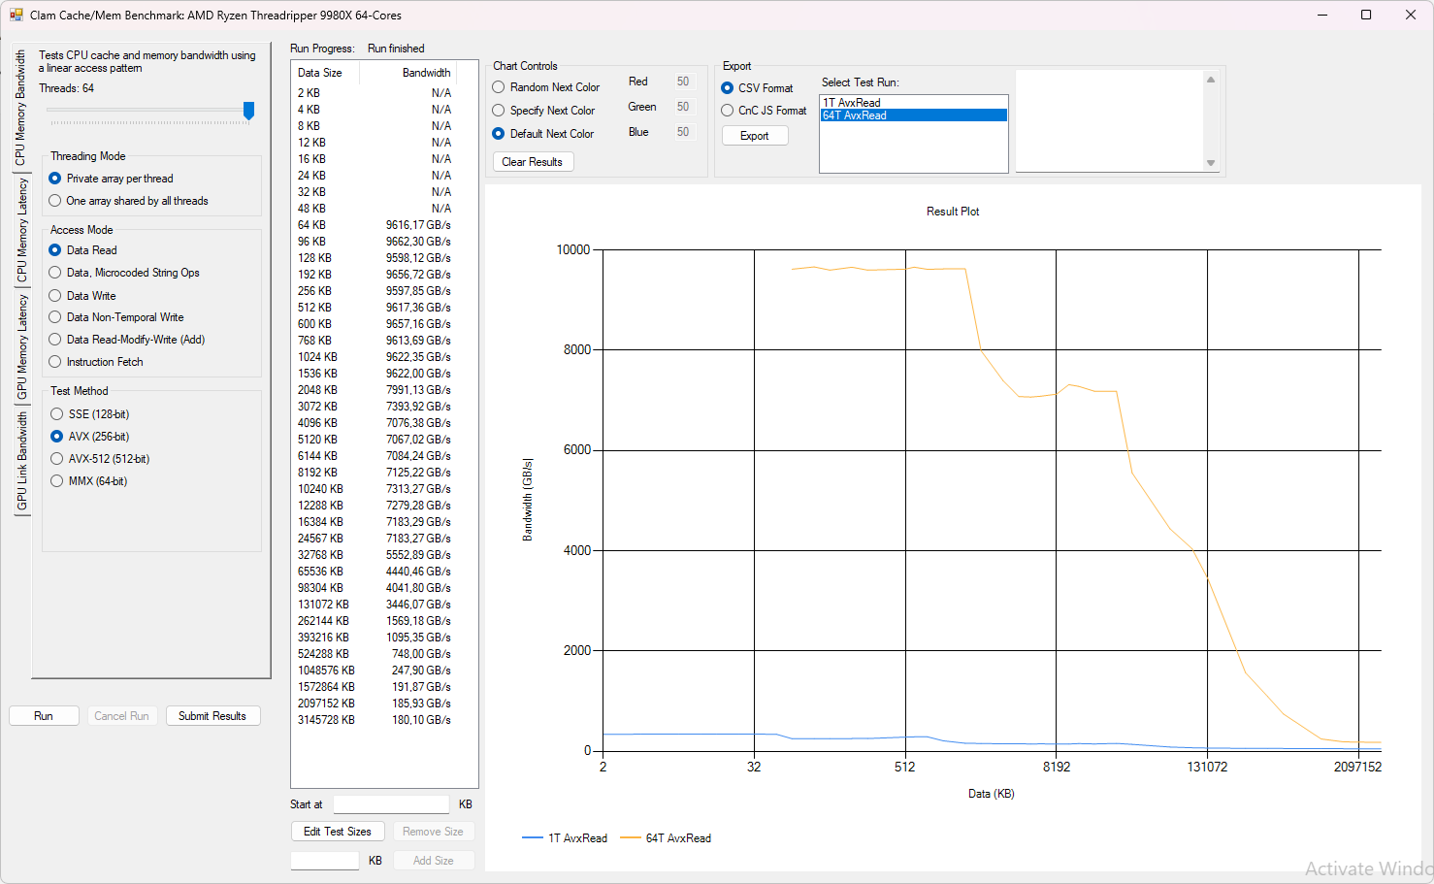Switch to CPU Memory Latency tab
The image size is (1434, 884).
tap(20, 230)
